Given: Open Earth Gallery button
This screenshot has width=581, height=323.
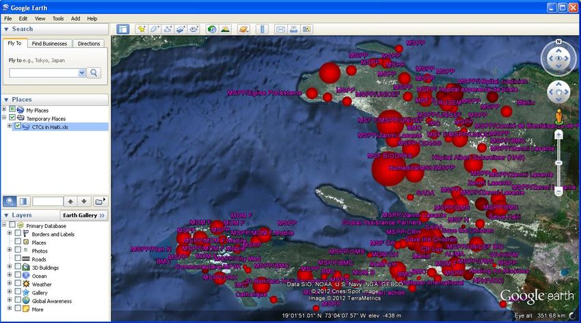Looking at the screenshot, I should [x=84, y=215].
